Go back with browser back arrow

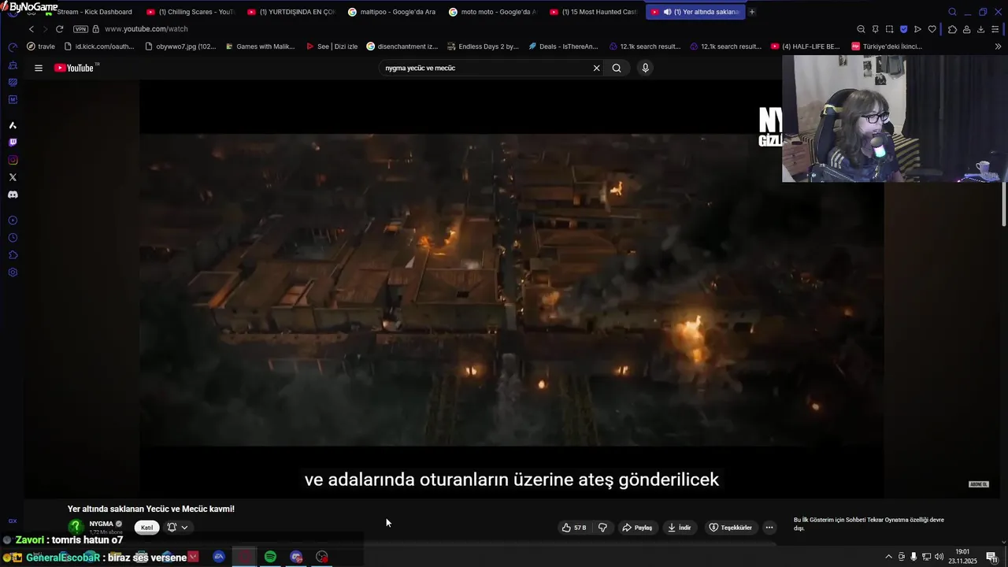31,29
